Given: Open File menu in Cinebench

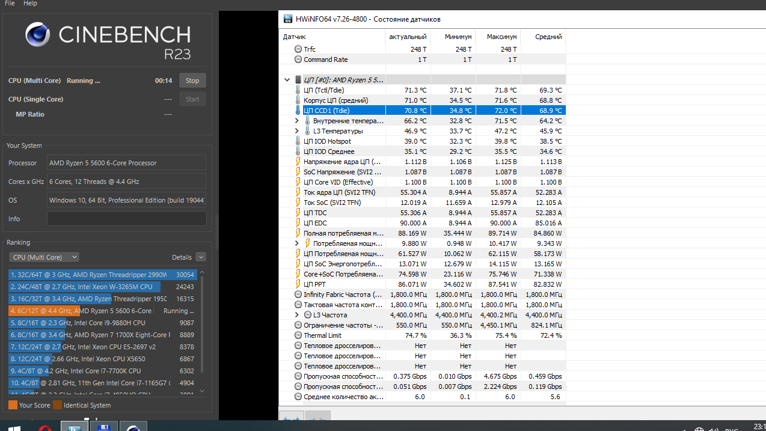Looking at the screenshot, I should (x=10, y=4).
